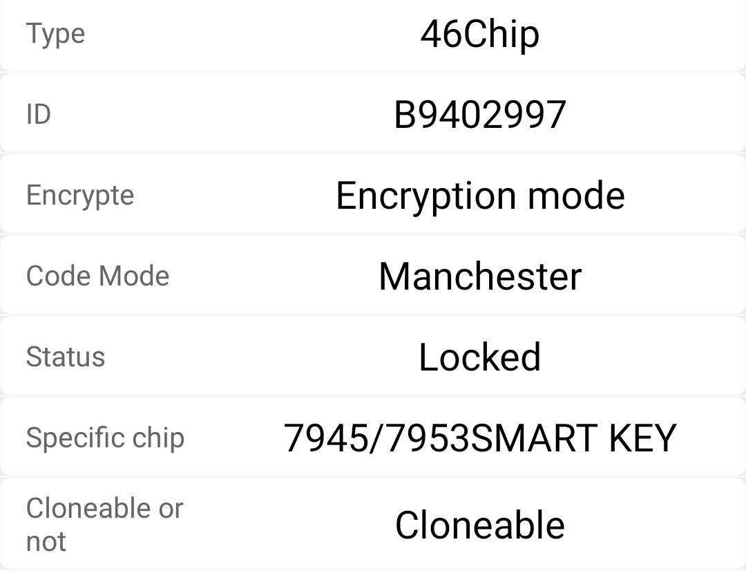The height and width of the screenshot is (571, 746).
Task: Tap the Encryption mode value
Action: [x=480, y=196]
